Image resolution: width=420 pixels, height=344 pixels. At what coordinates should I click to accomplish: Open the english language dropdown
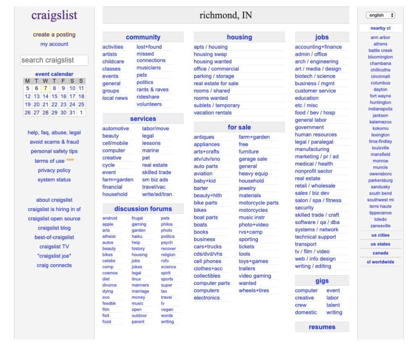pos(379,15)
